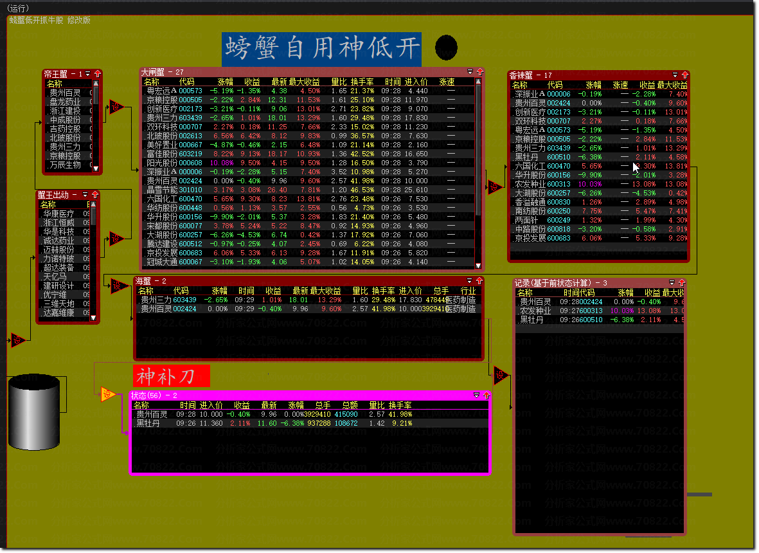Click the red up-arrow on 海蟹 panel
Viewport: 759px width, 553px height.
pos(479,281)
